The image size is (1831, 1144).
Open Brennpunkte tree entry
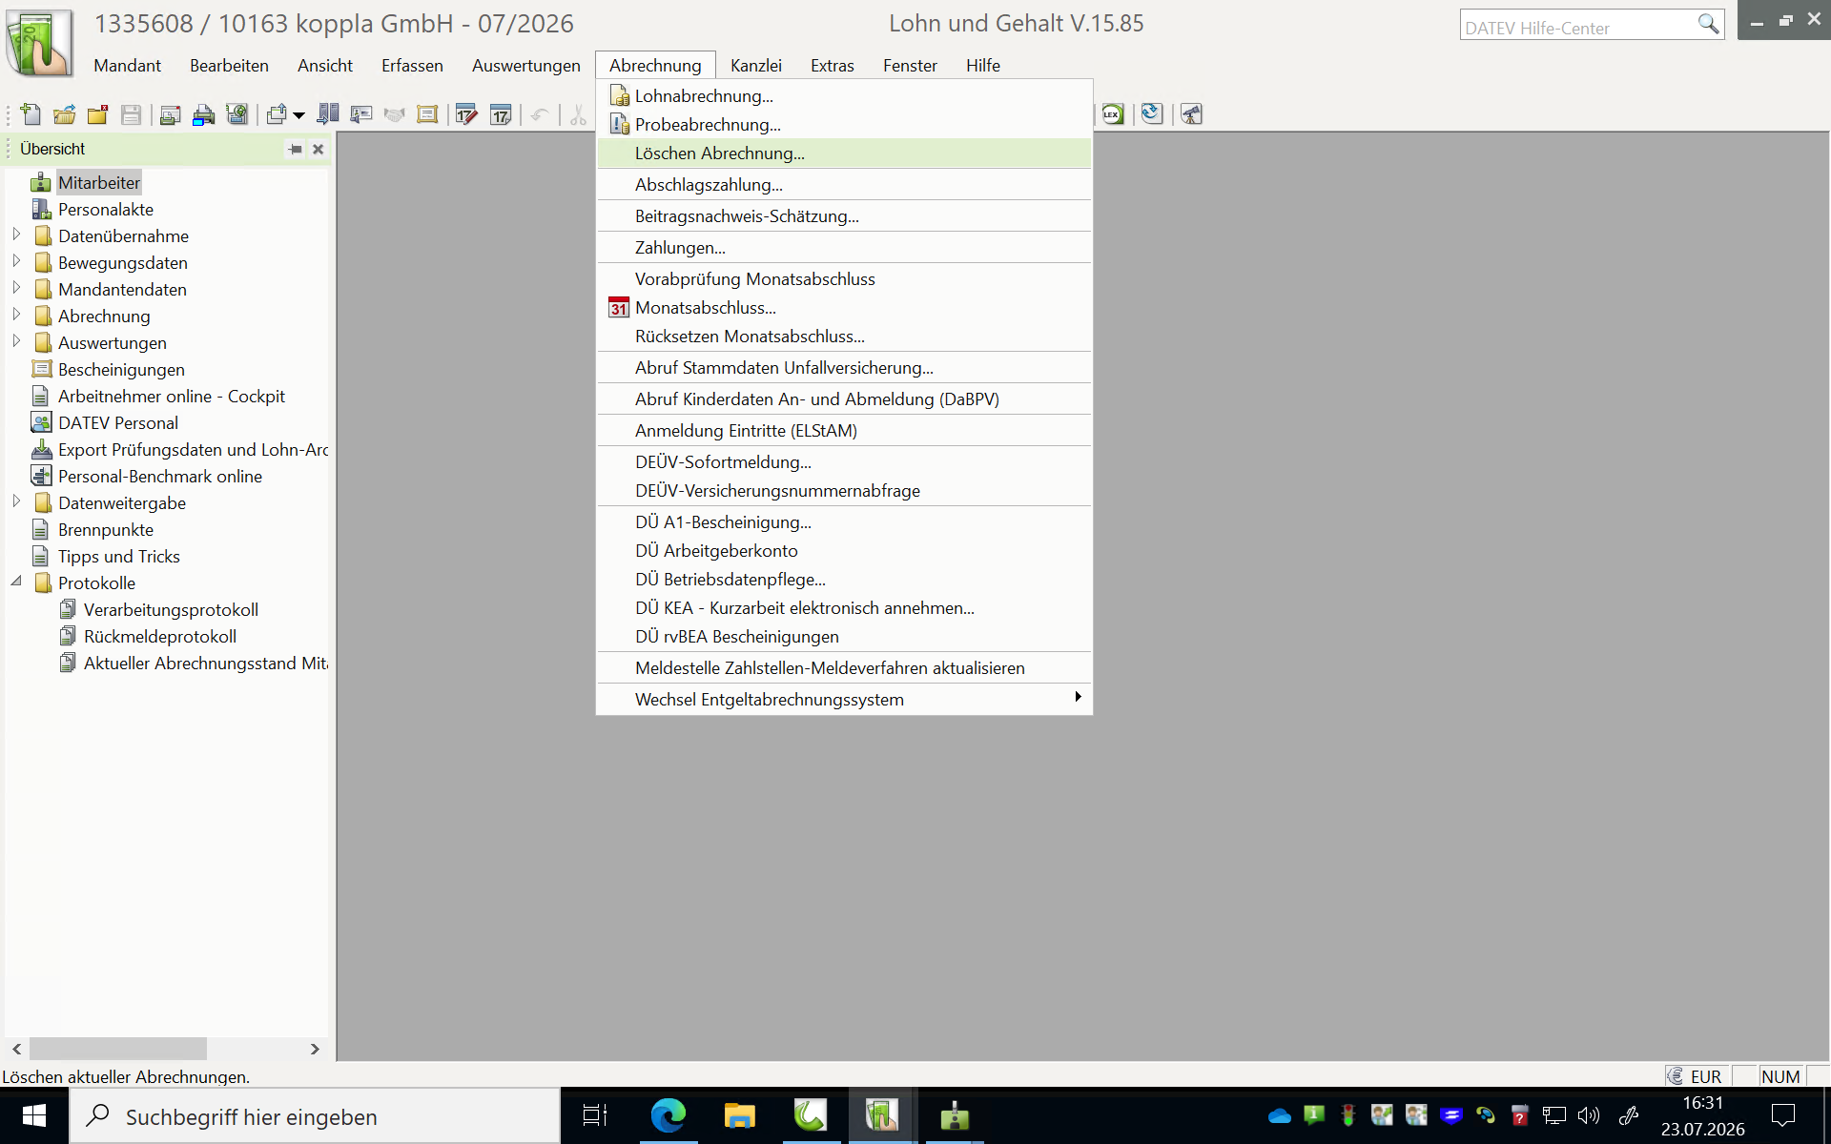tap(106, 530)
